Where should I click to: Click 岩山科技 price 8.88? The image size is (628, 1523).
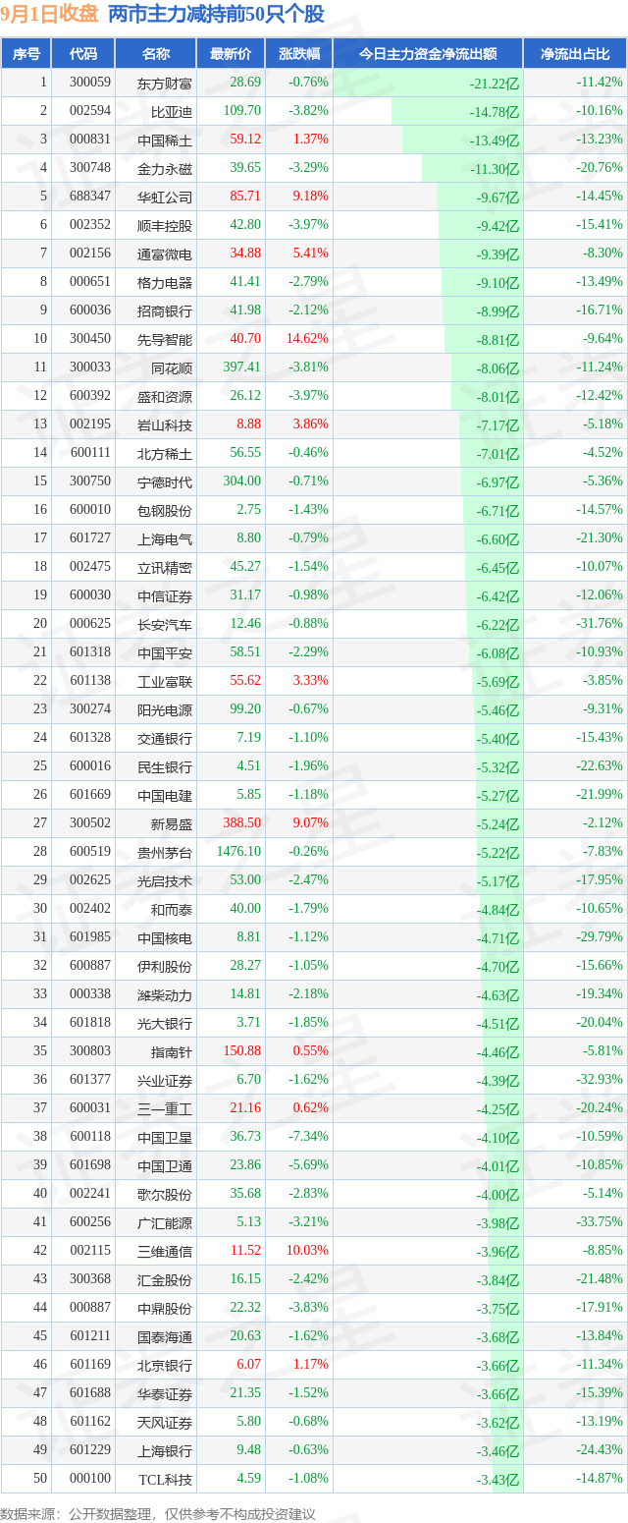pos(249,424)
